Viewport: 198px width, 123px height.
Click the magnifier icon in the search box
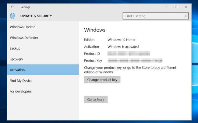[x=186, y=16]
